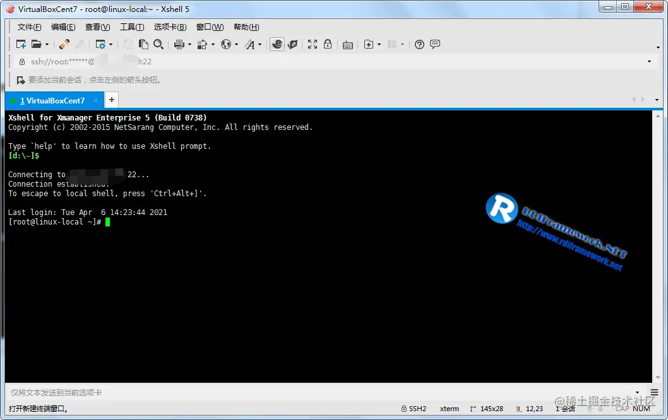Image resolution: width=668 pixels, height=420 pixels.
Task: Click the tab scroll right arrow
Action: pyautogui.click(x=643, y=100)
